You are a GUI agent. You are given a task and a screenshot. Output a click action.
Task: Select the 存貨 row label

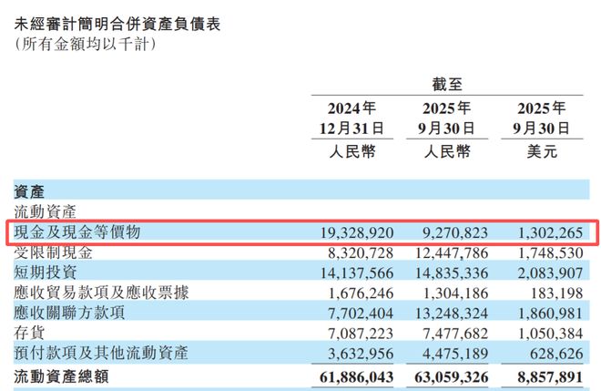(29, 333)
